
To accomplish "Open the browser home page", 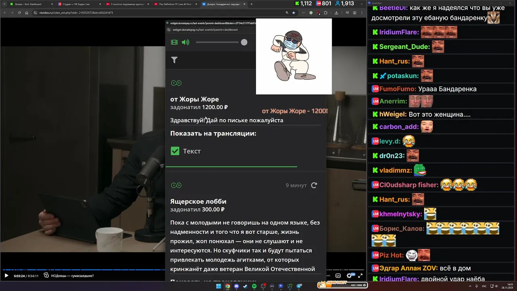I will (x=27, y=13).
